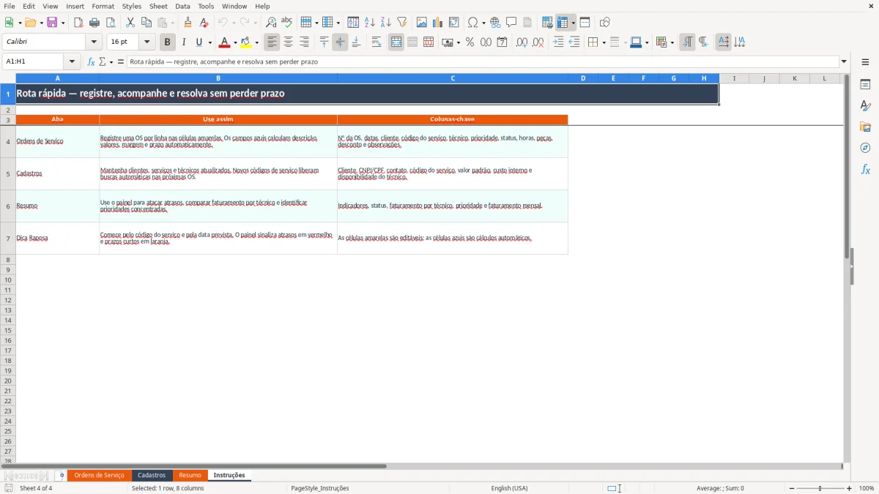
Task: Open the Tools menu
Action: (206, 6)
